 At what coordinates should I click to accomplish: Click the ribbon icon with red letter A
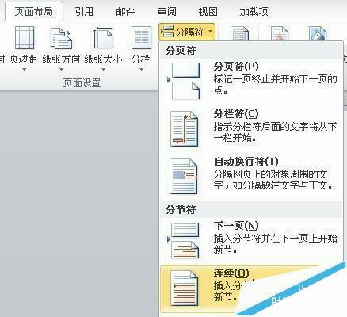tap(280, 34)
